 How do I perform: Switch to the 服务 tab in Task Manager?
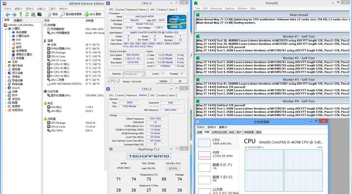[x=259, y=132]
